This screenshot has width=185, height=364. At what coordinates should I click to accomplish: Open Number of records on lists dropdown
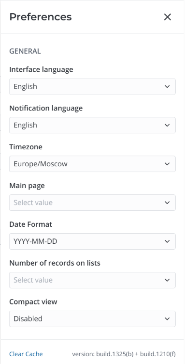point(93,280)
